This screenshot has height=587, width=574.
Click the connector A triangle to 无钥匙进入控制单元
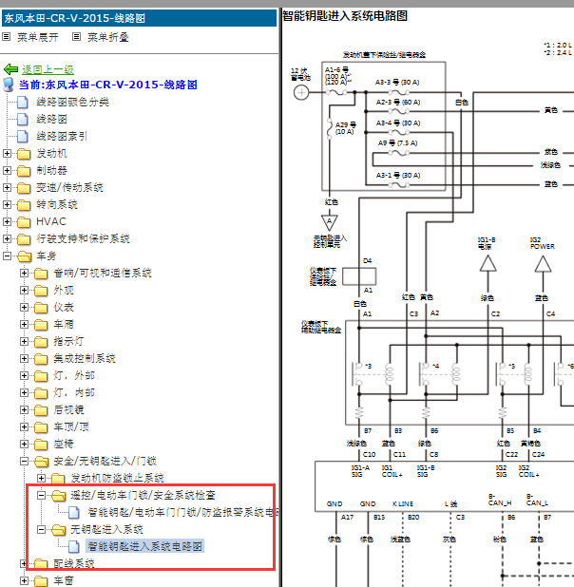(x=330, y=222)
